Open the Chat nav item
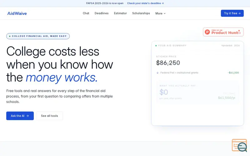Screen dimensions: 250x156 point(86,13)
